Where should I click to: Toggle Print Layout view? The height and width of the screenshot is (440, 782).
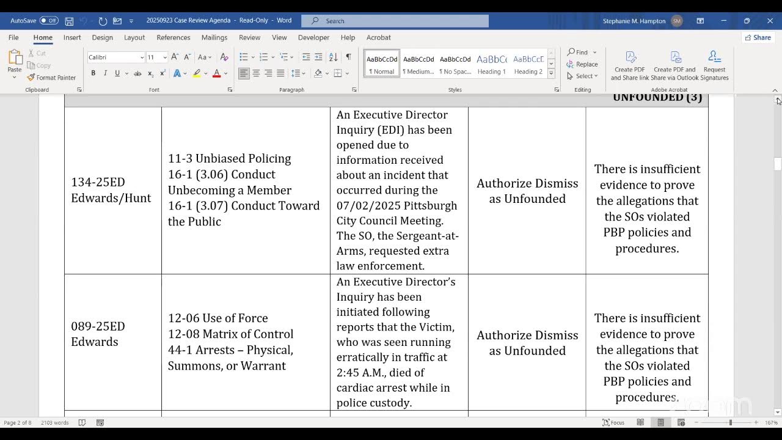click(660, 422)
